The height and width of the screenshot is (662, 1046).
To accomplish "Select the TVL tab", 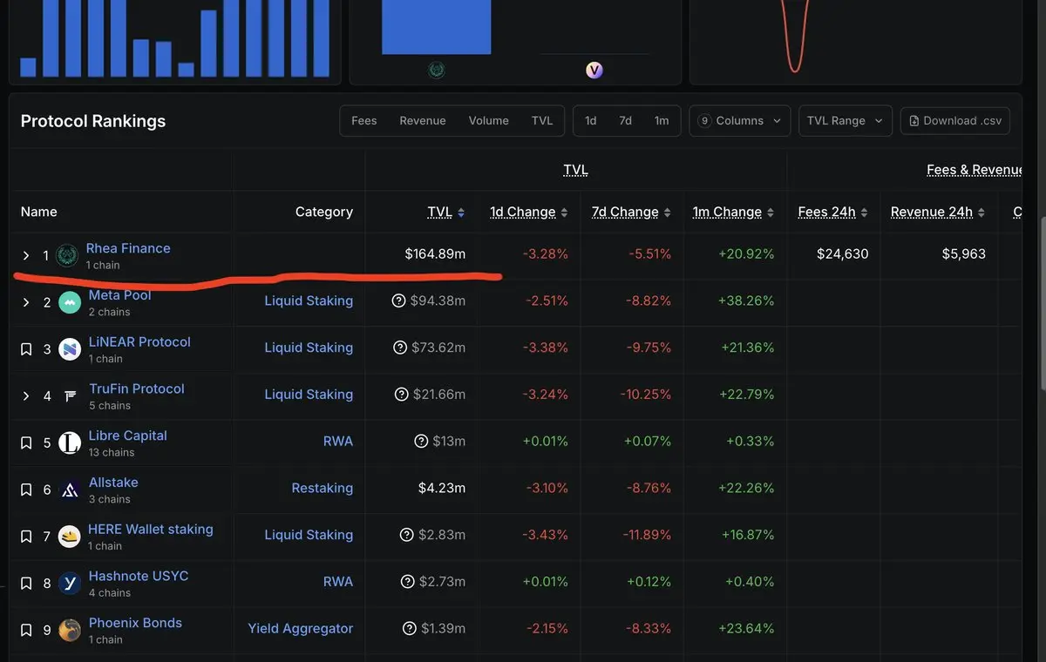I will pyautogui.click(x=542, y=121).
